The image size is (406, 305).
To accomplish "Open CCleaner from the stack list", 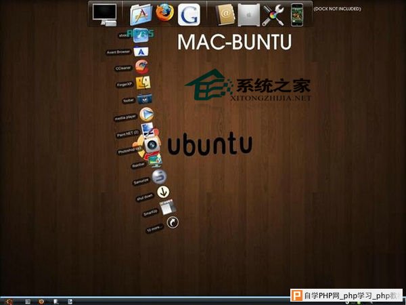I will 141,66.
